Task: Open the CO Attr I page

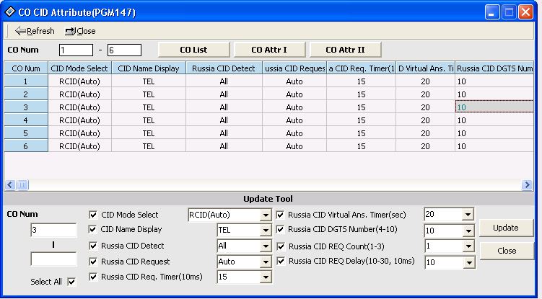Action: tap(268, 50)
